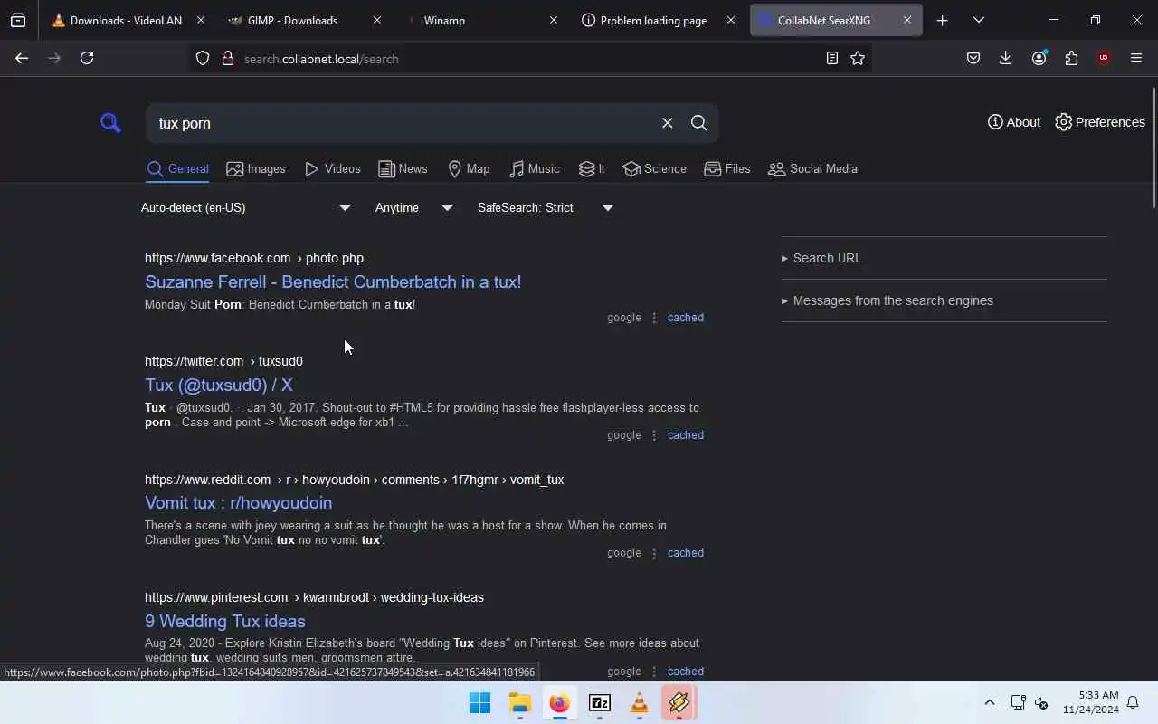Image resolution: width=1158 pixels, height=724 pixels.
Task: Switch to Downloads - VideoLAN tab
Action: click(x=128, y=20)
